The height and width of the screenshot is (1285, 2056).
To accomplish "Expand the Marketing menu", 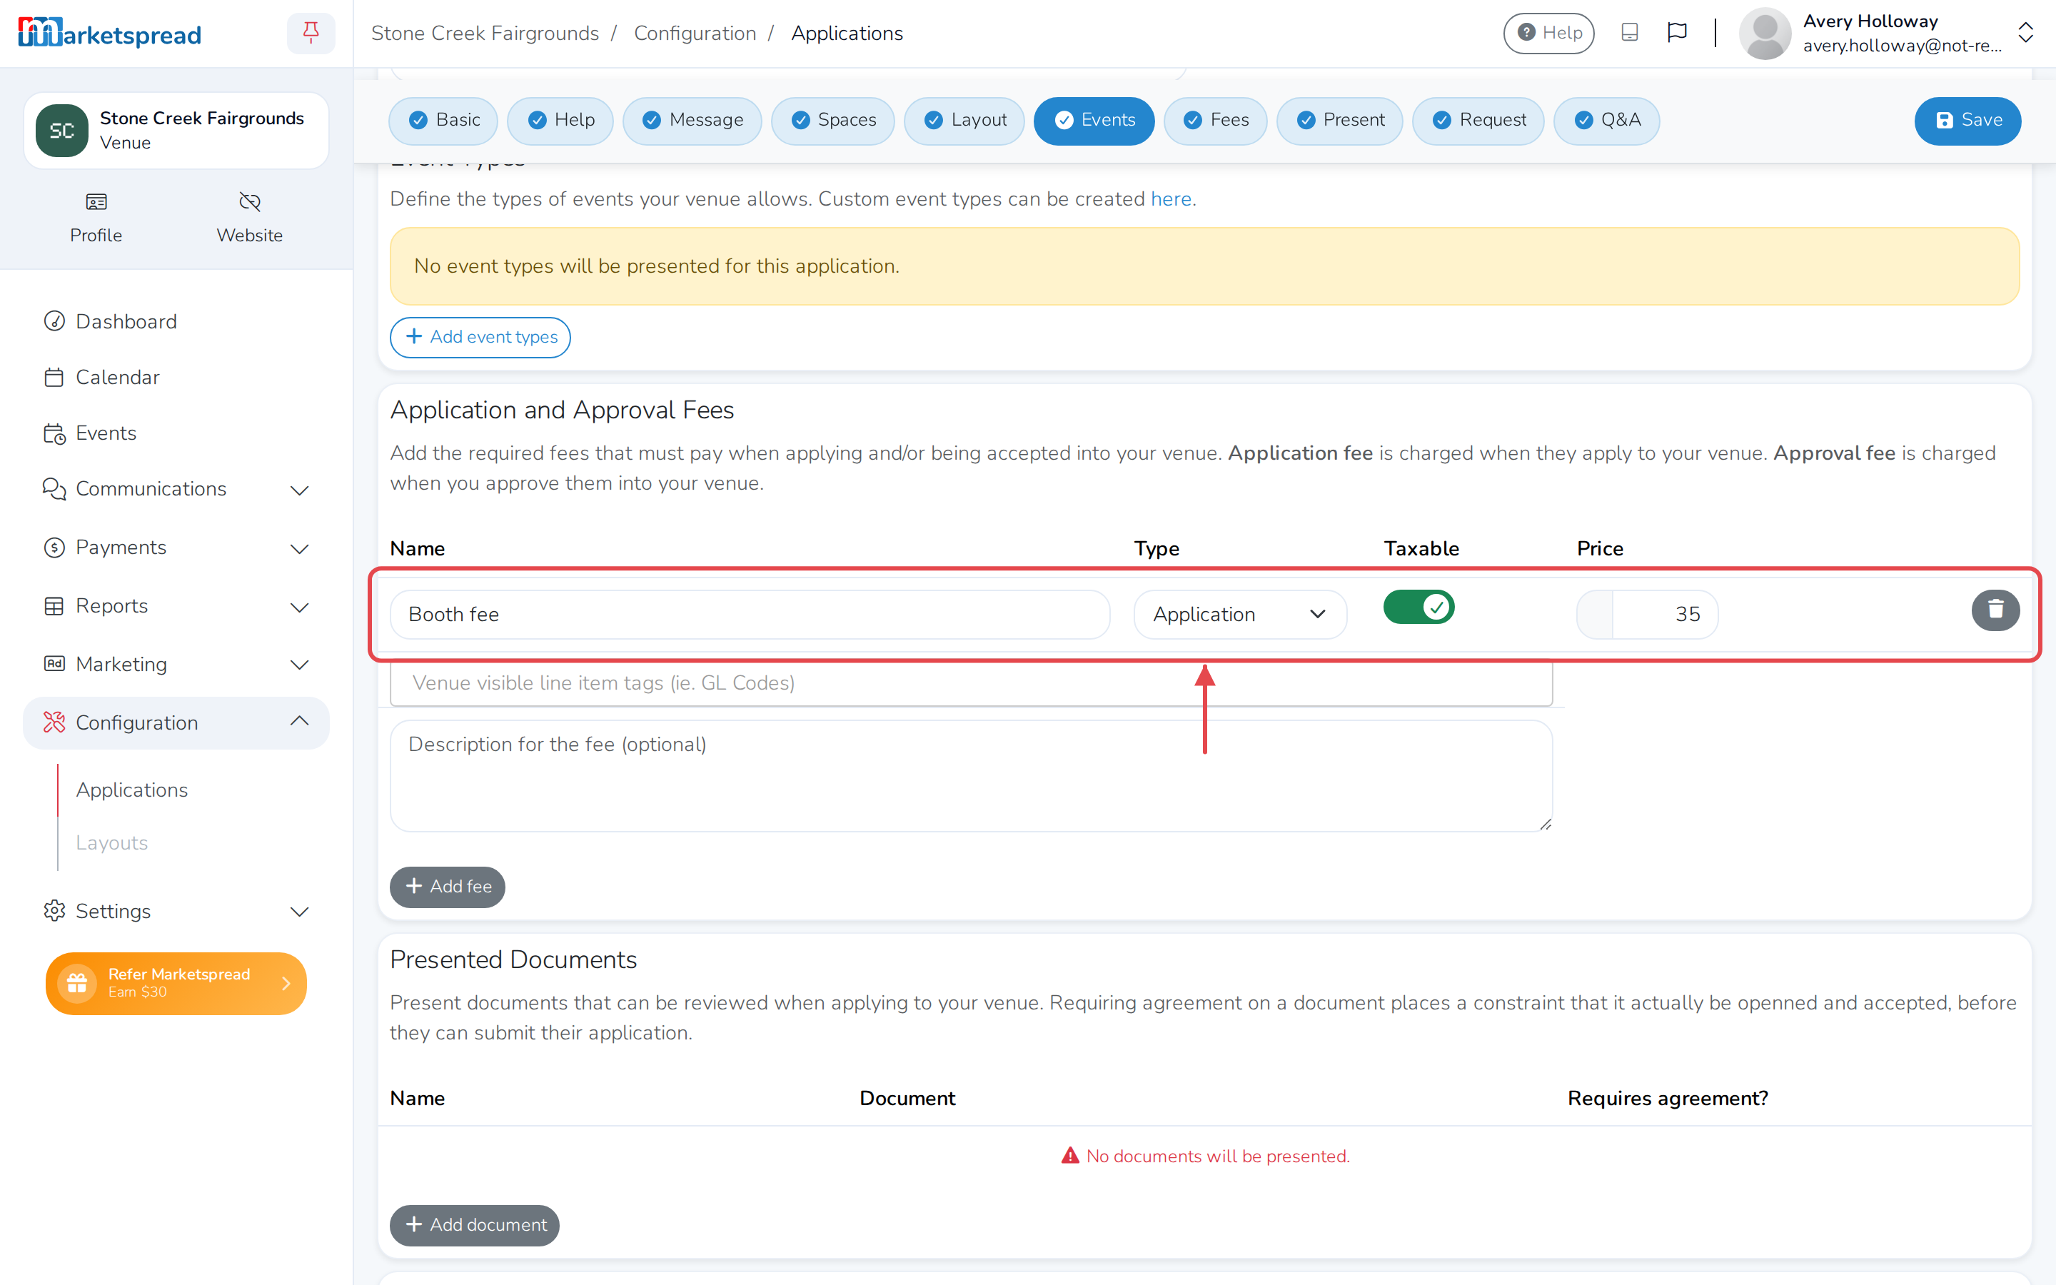I will [x=176, y=664].
